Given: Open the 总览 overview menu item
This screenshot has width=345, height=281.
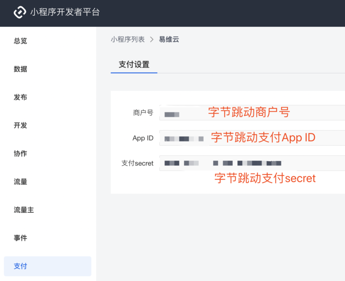Looking at the screenshot, I should (20, 41).
